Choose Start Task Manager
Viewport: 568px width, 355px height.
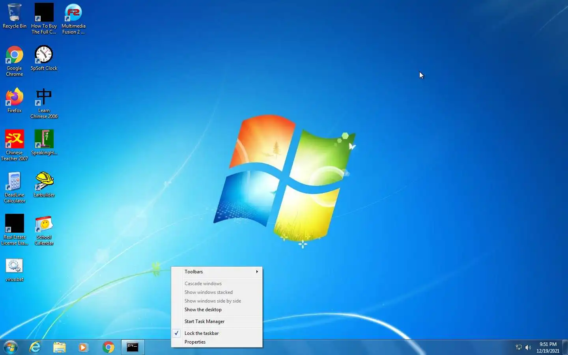tap(217, 321)
